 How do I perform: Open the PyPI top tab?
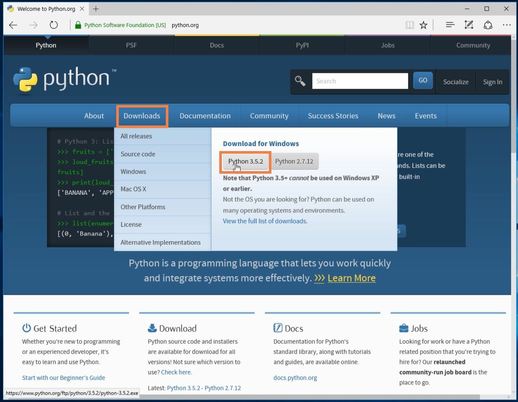[302, 45]
